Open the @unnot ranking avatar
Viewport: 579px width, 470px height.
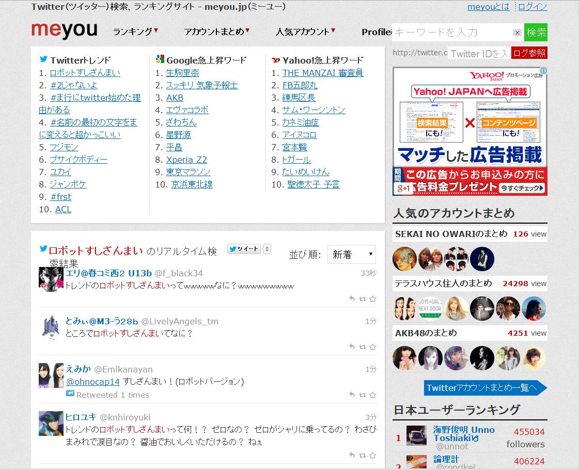point(416,436)
